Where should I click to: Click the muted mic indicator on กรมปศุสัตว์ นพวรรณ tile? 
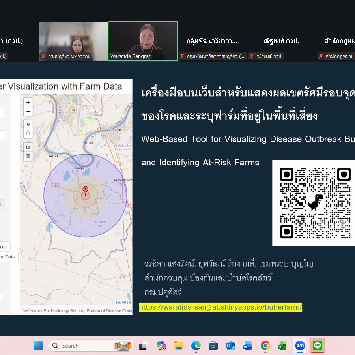click(43, 56)
